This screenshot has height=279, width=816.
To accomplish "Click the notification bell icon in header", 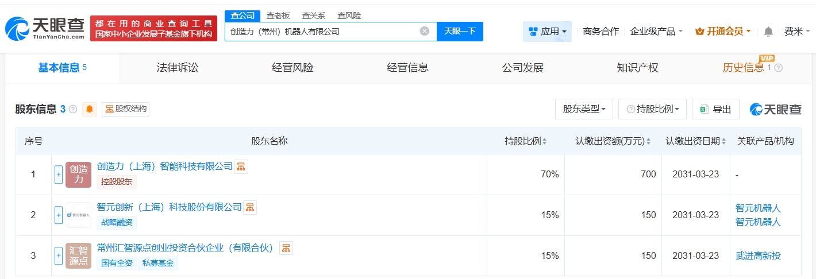I will point(768,32).
